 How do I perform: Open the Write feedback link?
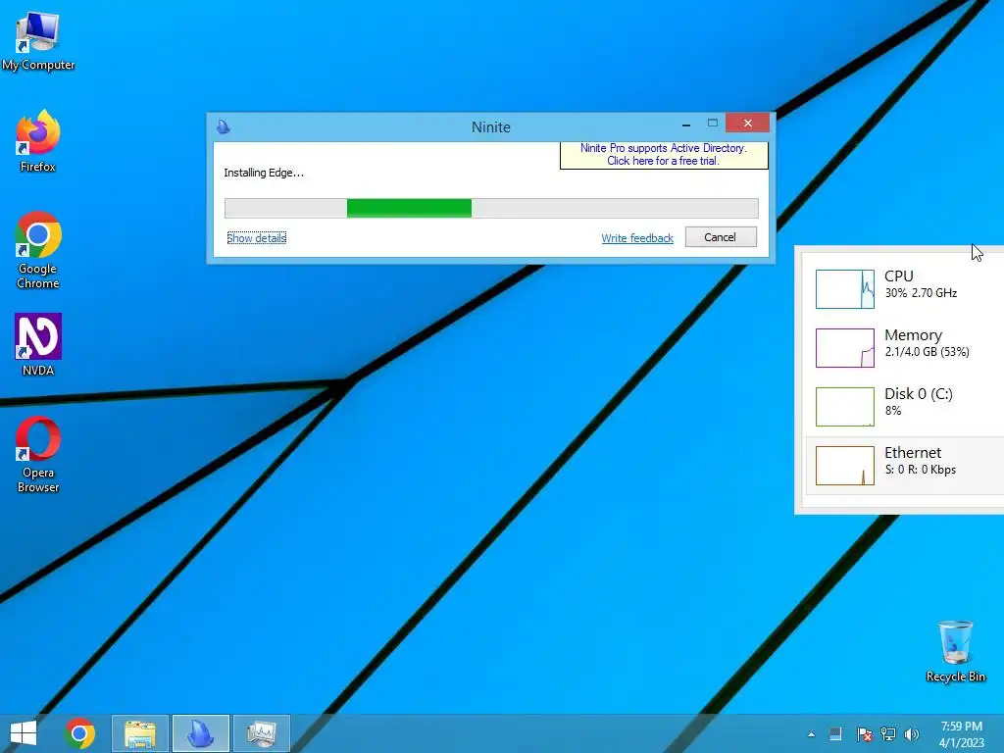(x=637, y=238)
